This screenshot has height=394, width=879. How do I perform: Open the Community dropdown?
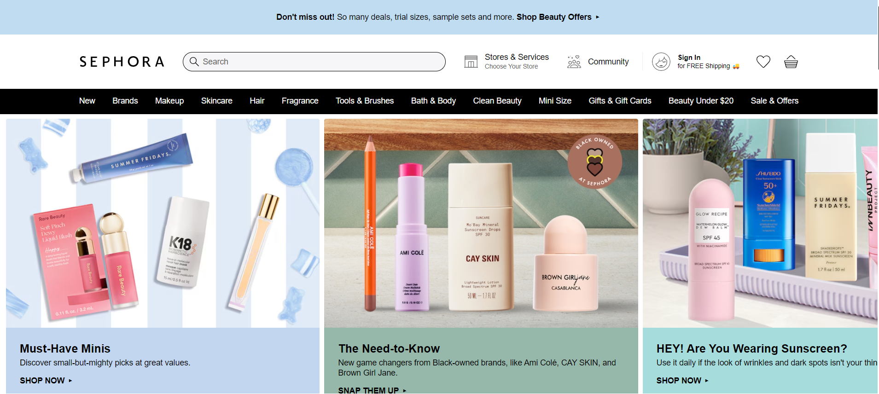[x=598, y=62]
